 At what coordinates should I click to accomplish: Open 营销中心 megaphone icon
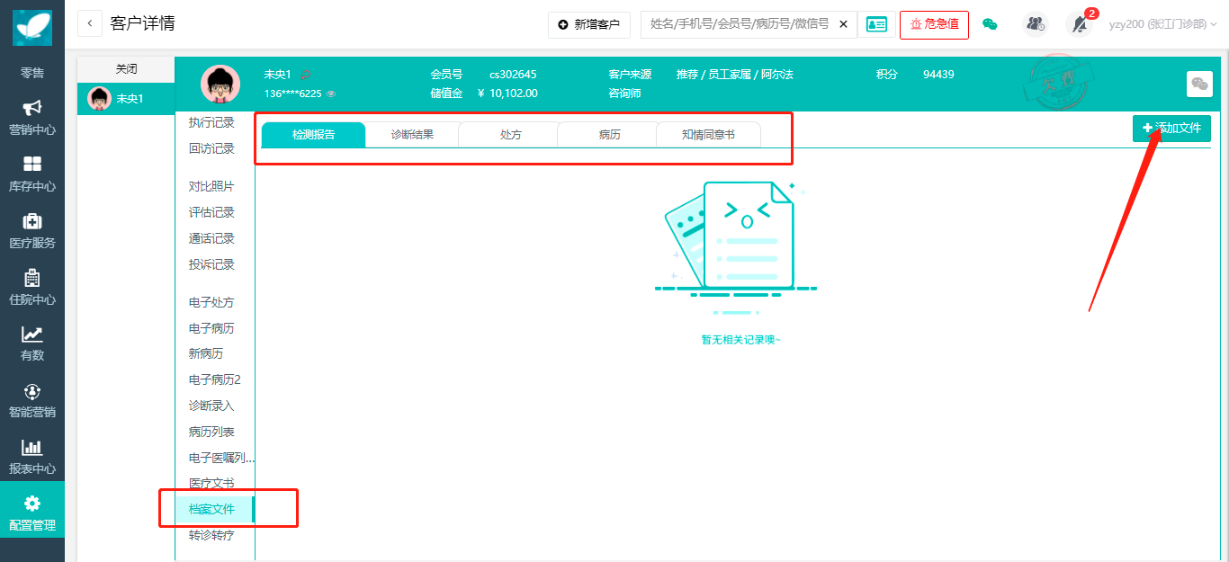click(32, 108)
